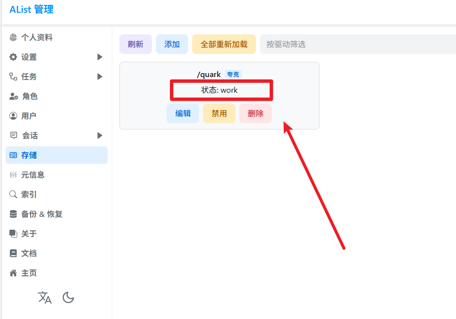
Task: Click the /quark mount path text
Action: pyautogui.click(x=209, y=75)
